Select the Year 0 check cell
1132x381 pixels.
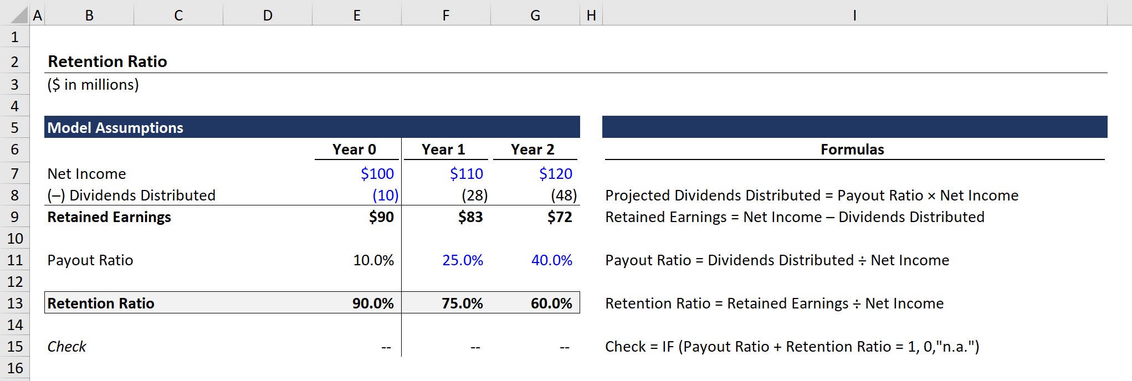pyautogui.click(x=386, y=347)
